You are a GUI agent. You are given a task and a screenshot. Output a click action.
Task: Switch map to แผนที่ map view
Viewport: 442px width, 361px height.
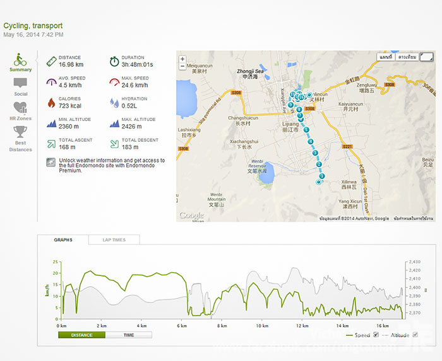386,57
